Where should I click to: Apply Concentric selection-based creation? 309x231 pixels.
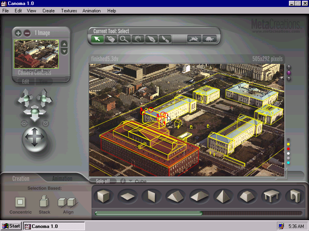click(x=20, y=202)
